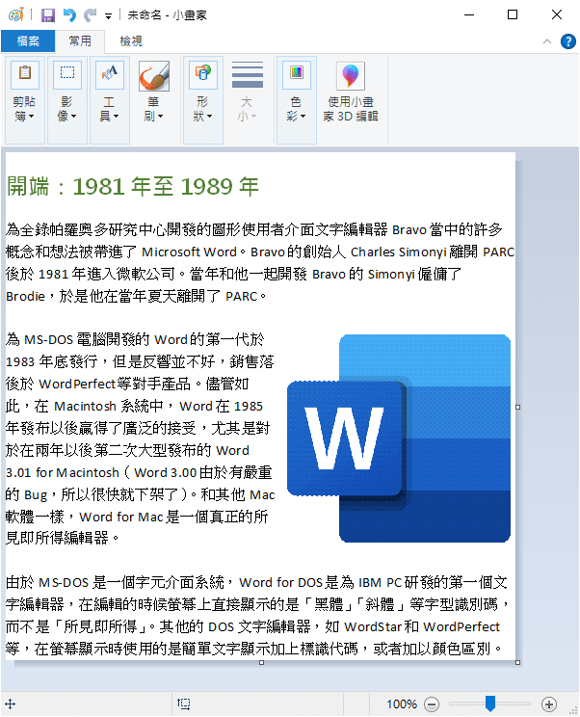Open 使用小畫家 3D 編輯 button
This screenshot has width=580, height=717.
tap(351, 92)
